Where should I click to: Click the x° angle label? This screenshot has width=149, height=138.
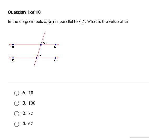39,56
